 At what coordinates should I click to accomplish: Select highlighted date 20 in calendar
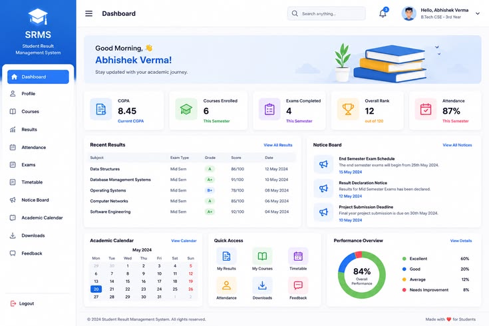point(96,289)
